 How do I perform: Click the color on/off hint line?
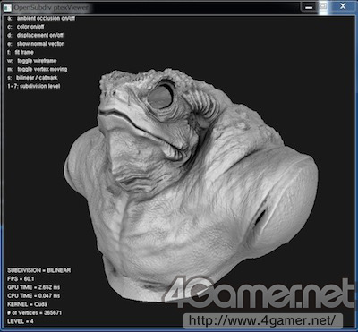(x=26, y=27)
